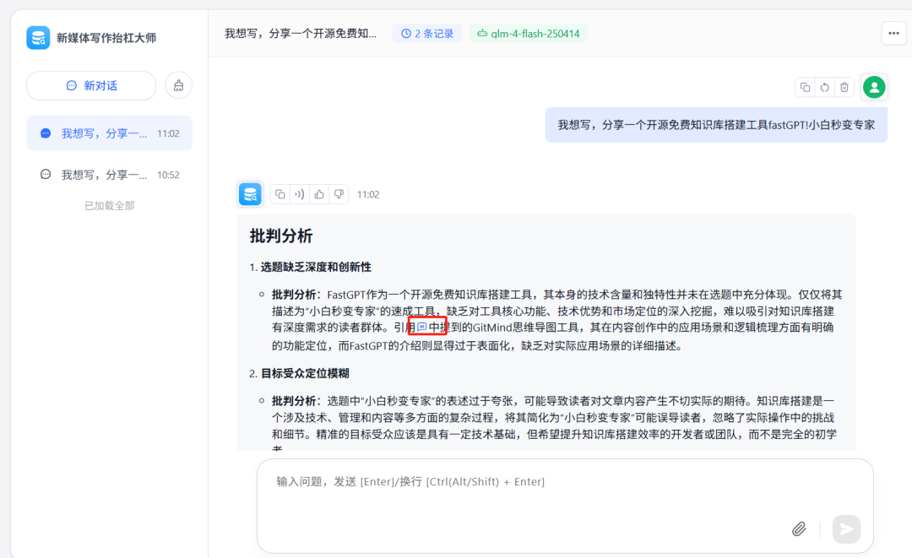912x558 pixels.
Task: Click the 目标受众定位模糊 heading
Action: point(305,374)
